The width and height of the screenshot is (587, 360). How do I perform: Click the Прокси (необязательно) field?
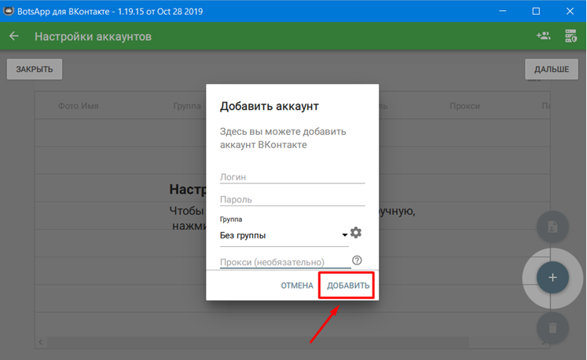285,262
